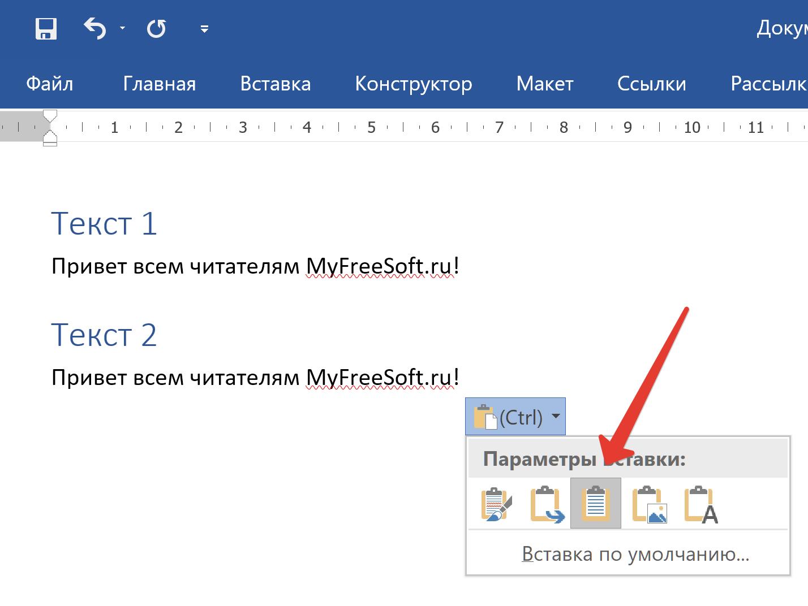Choose Keep Source Formatting paste icon with brush
This screenshot has width=808, height=606.
(x=496, y=504)
